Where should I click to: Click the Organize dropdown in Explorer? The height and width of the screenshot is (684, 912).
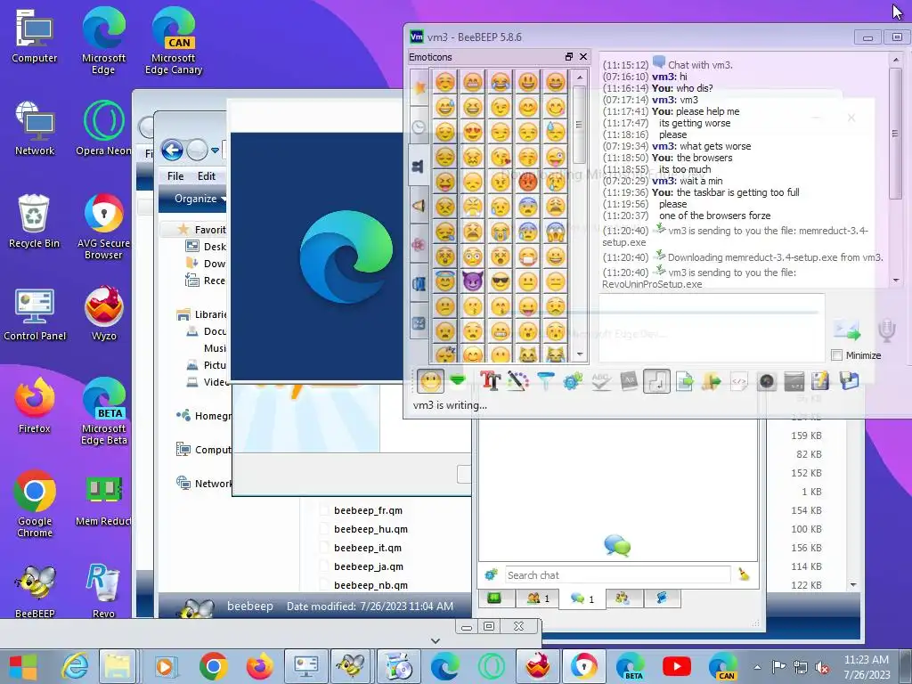[199, 199]
